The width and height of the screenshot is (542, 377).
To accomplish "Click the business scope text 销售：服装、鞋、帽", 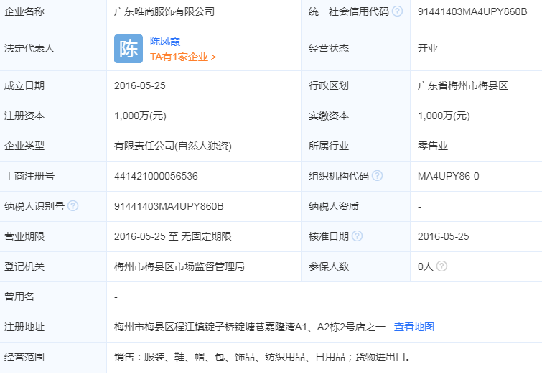I will point(262,357).
